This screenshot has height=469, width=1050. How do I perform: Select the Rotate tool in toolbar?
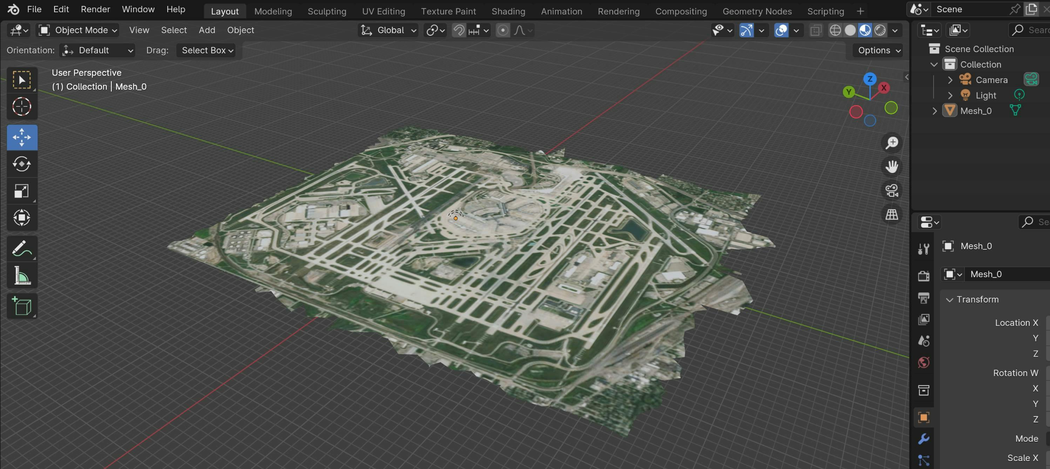pos(22,164)
